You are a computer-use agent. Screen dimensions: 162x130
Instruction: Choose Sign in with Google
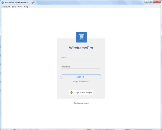[81, 92]
